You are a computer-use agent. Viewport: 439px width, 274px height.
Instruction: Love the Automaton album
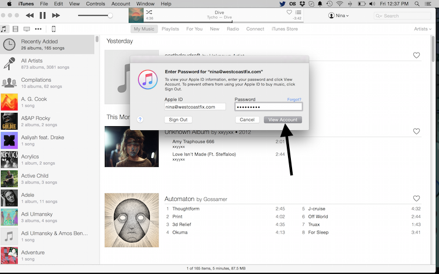click(x=416, y=198)
